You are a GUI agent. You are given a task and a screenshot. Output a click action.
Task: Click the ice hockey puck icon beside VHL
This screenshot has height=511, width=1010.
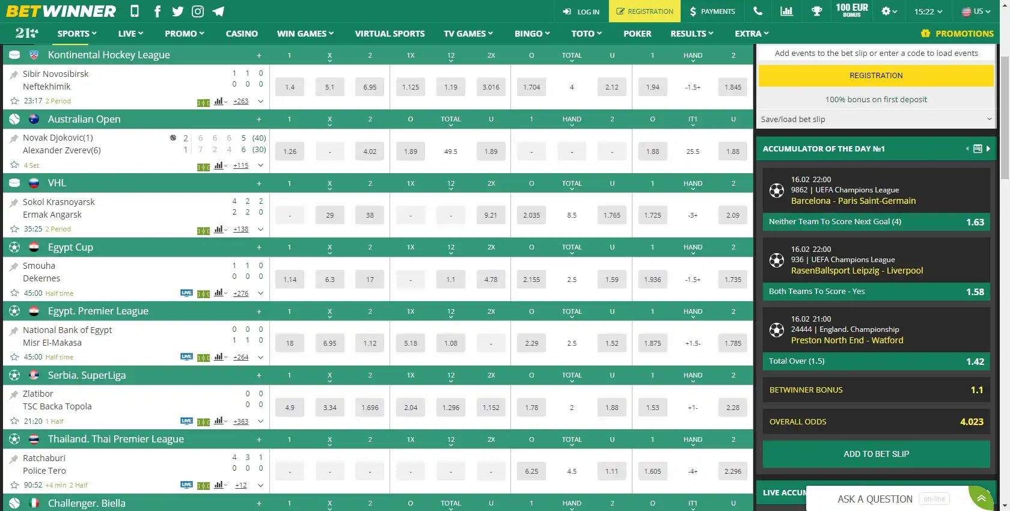click(x=15, y=183)
